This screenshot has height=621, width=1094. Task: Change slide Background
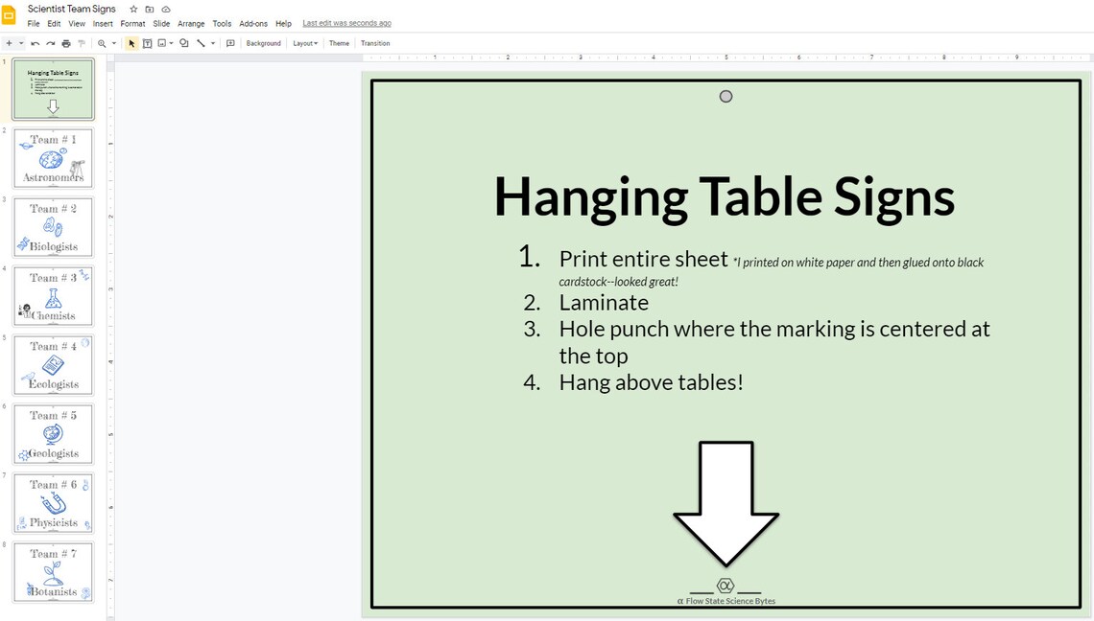pos(263,43)
